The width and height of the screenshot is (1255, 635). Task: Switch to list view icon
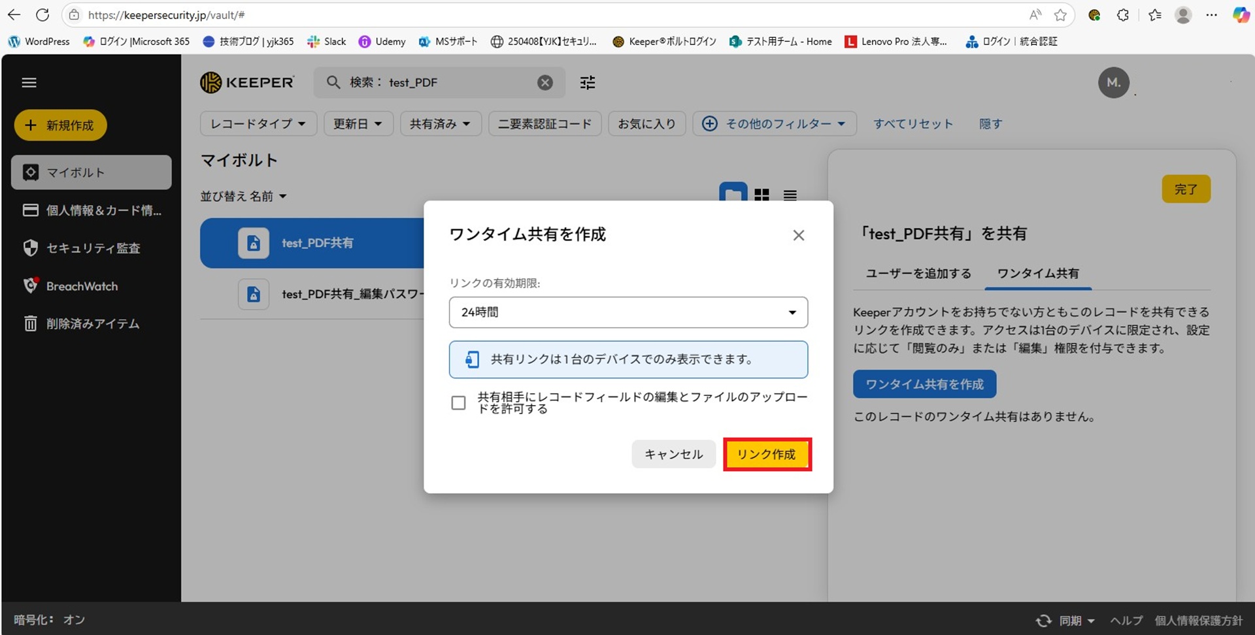tap(790, 195)
